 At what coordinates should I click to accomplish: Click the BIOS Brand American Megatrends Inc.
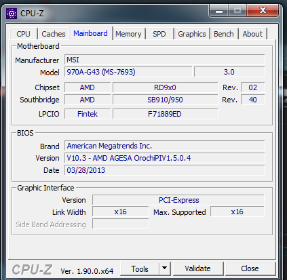164,146
